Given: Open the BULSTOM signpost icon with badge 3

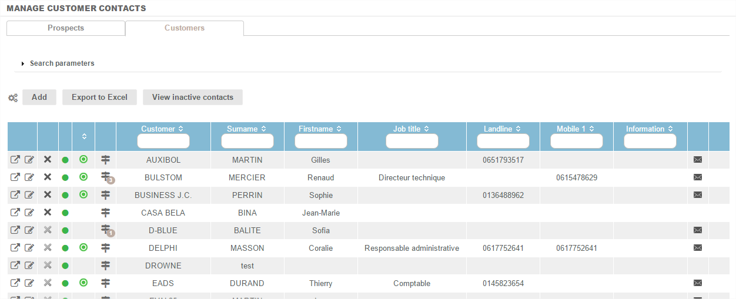Looking at the screenshot, I should pyautogui.click(x=106, y=177).
